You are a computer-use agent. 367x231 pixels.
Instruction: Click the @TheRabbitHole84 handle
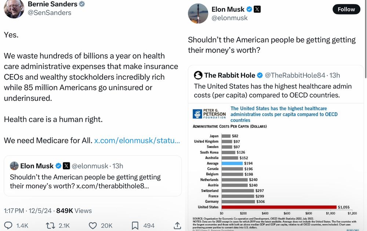point(295,75)
